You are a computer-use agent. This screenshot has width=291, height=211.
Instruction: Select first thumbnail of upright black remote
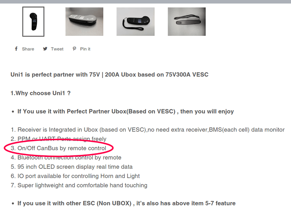tap(33, 22)
